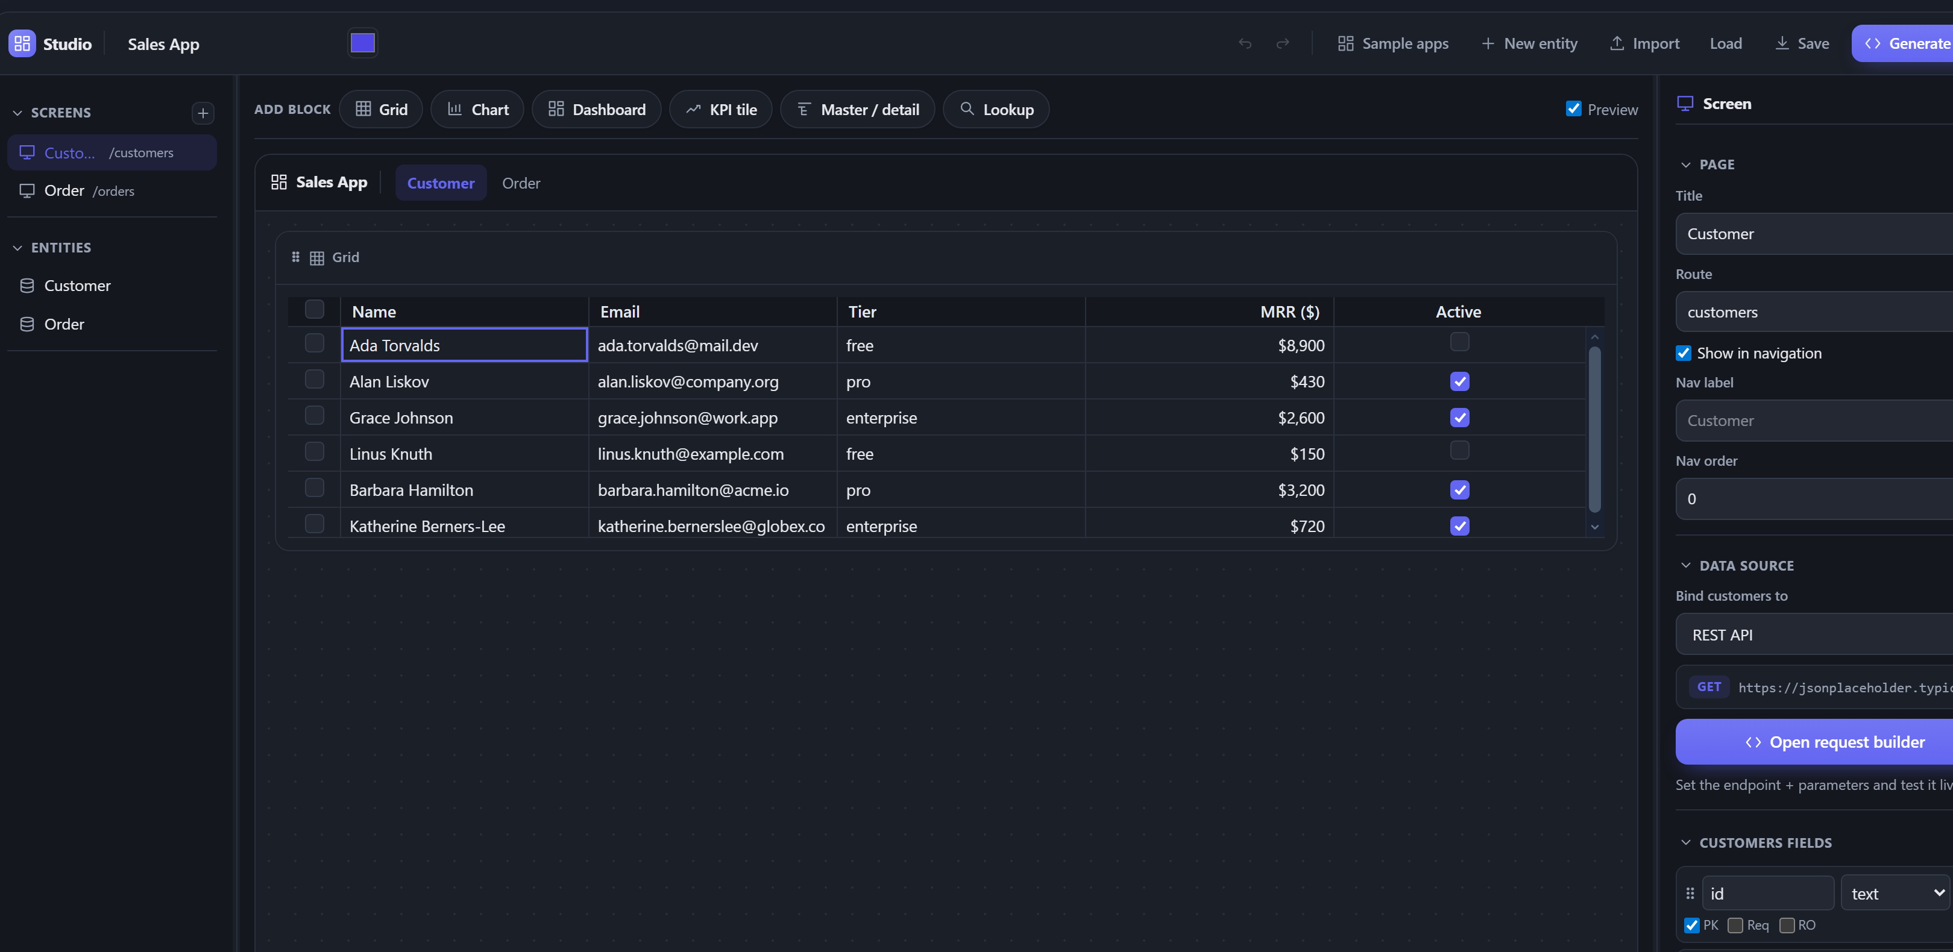Viewport: 1953px width, 952px height.
Task: Click the grid scroll up arrow
Action: pyautogui.click(x=1594, y=337)
